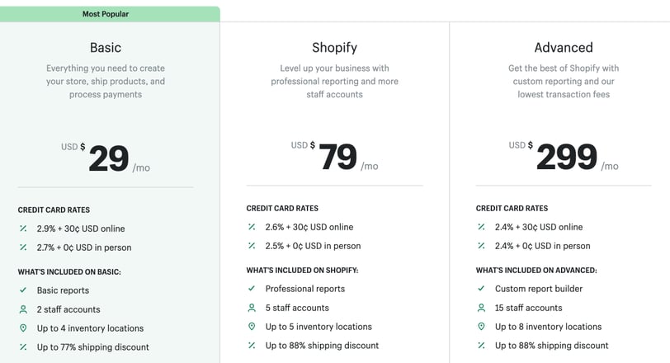Click the percent icon beside 2.4% online rate

[x=481, y=227]
